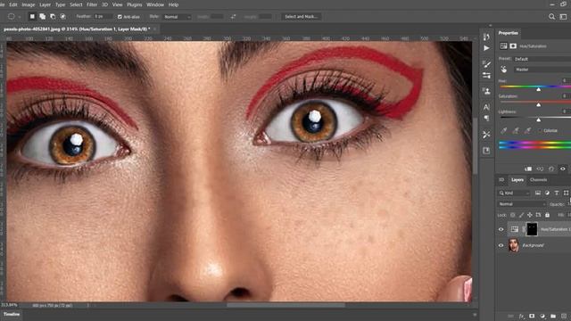Reset adjustment defaults icon in Properties
This screenshot has width=571, height=321.
click(551, 169)
